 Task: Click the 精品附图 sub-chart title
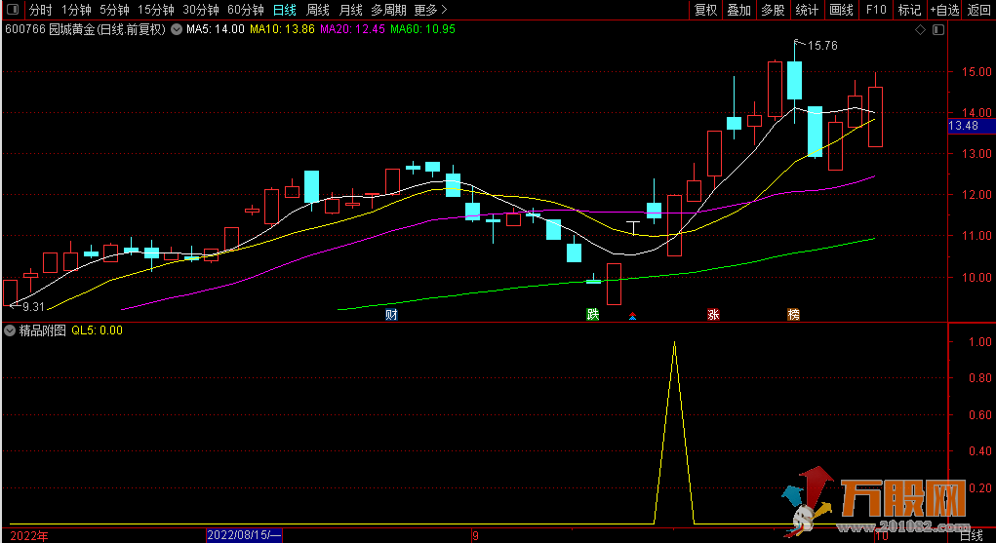(x=42, y=330)
